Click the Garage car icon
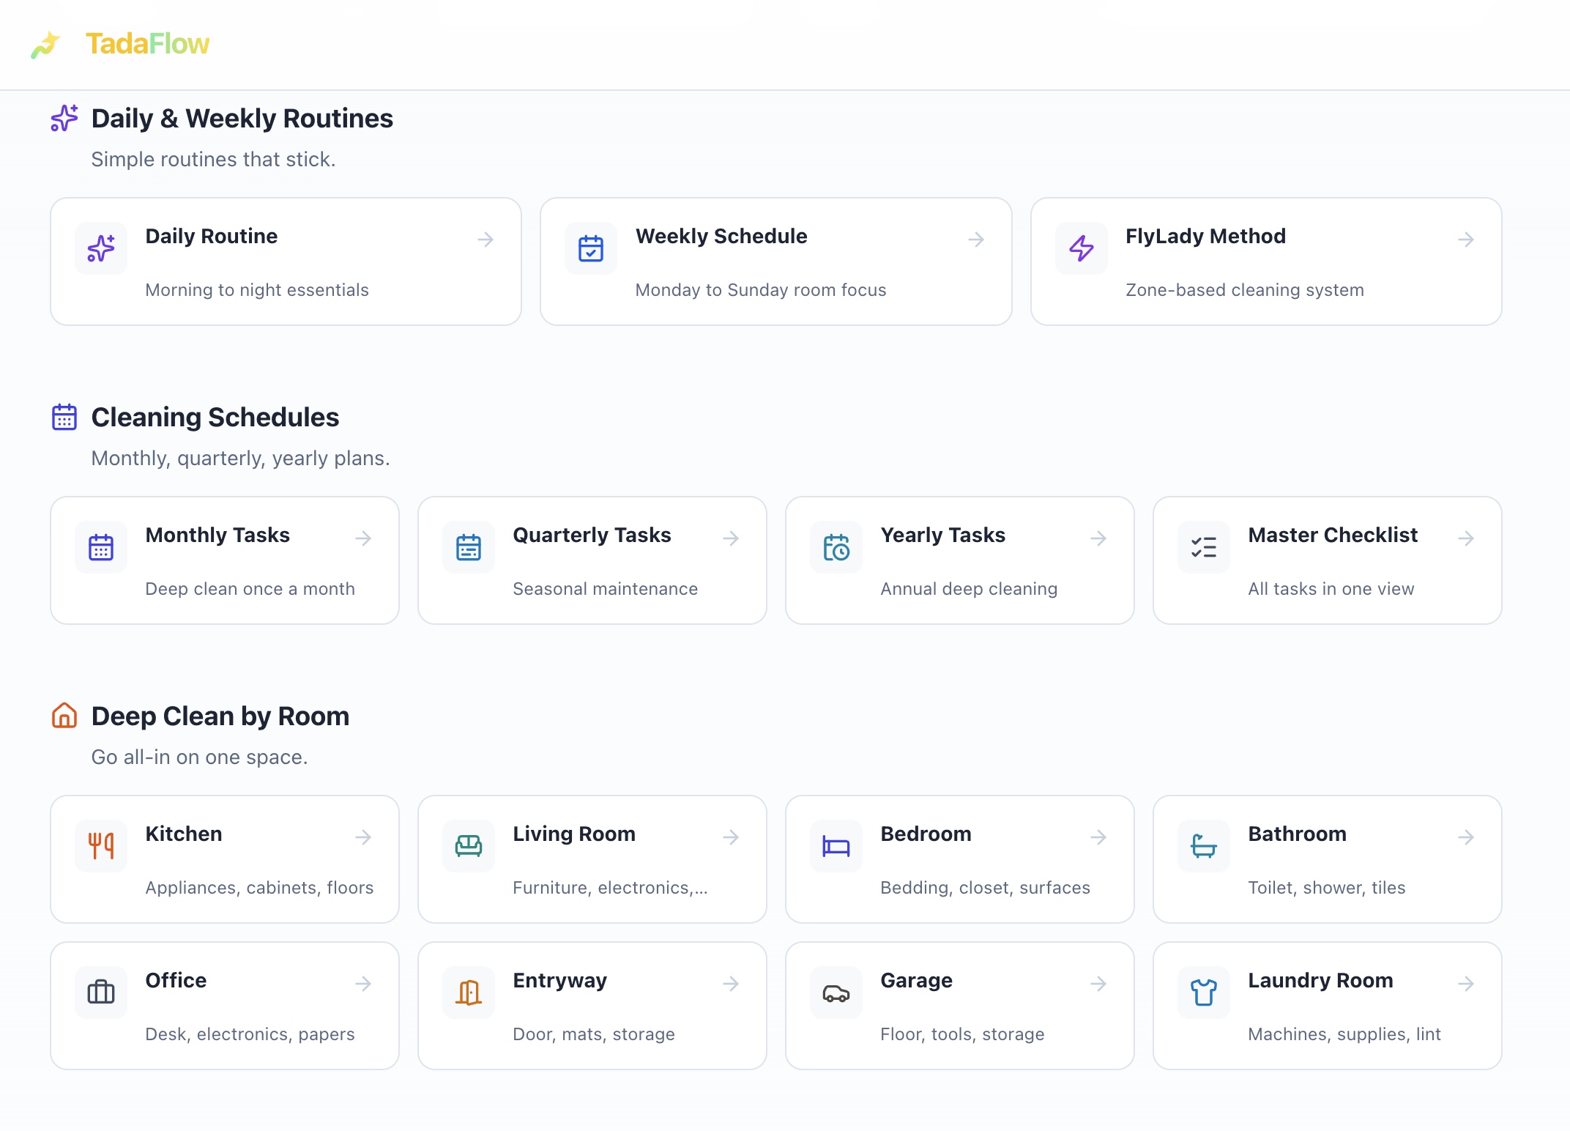 (836, 992)
